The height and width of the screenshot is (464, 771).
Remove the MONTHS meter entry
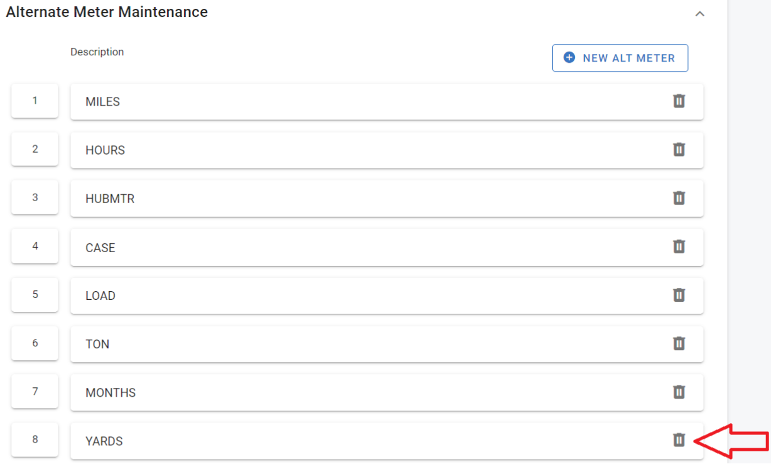[x=679, y=392]
